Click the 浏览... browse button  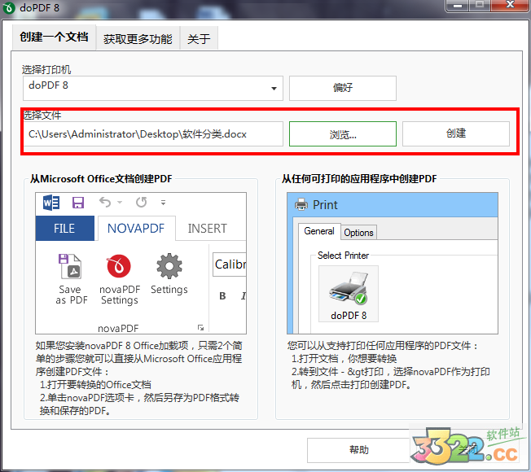pos(343,134)
